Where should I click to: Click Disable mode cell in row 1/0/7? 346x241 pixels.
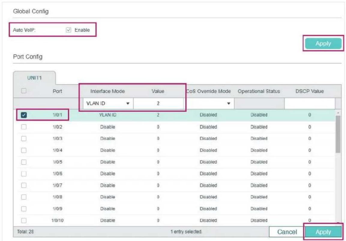[108, 185]
